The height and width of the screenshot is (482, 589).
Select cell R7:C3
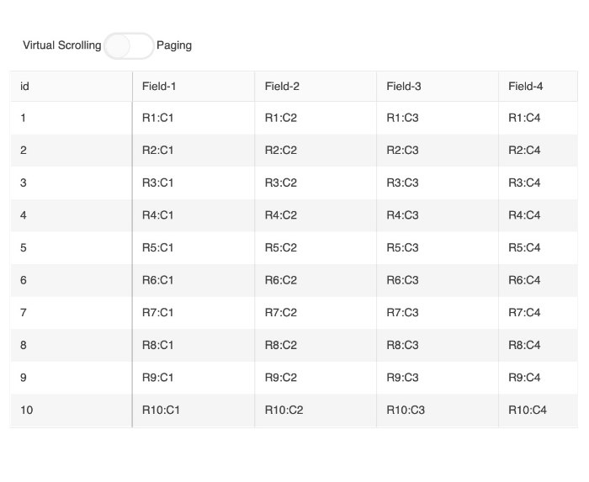(x=438, y=313)
